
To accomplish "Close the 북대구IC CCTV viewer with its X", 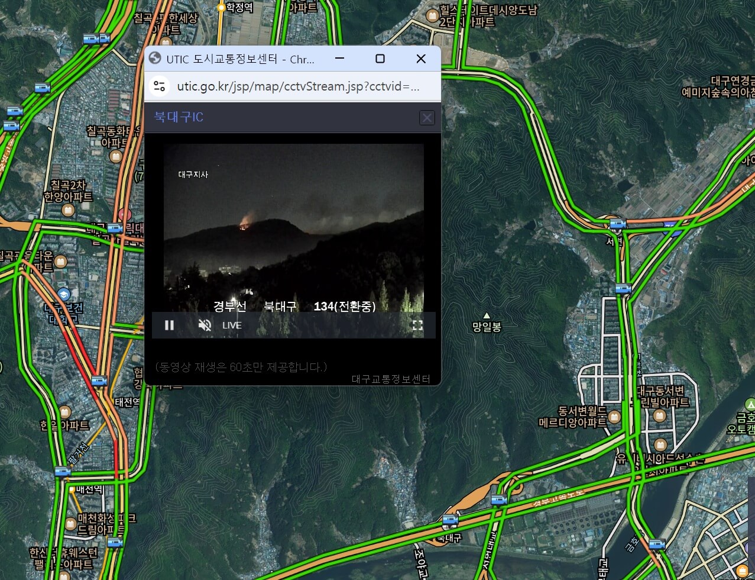I will [x=427, y=117].
